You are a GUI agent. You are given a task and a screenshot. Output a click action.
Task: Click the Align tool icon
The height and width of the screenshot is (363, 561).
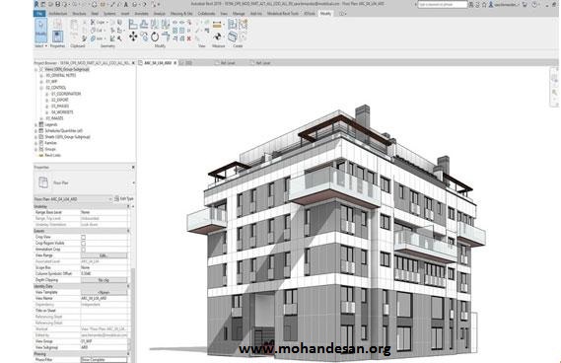click(133, 25)
